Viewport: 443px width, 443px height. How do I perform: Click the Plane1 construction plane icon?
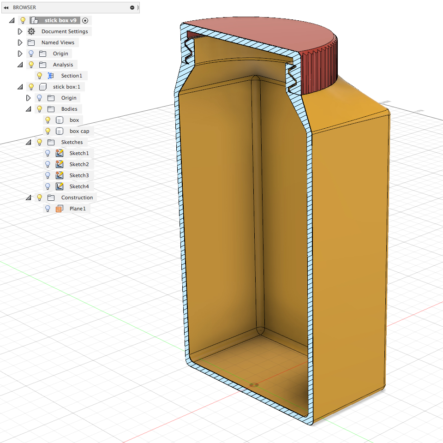(60, 208)
